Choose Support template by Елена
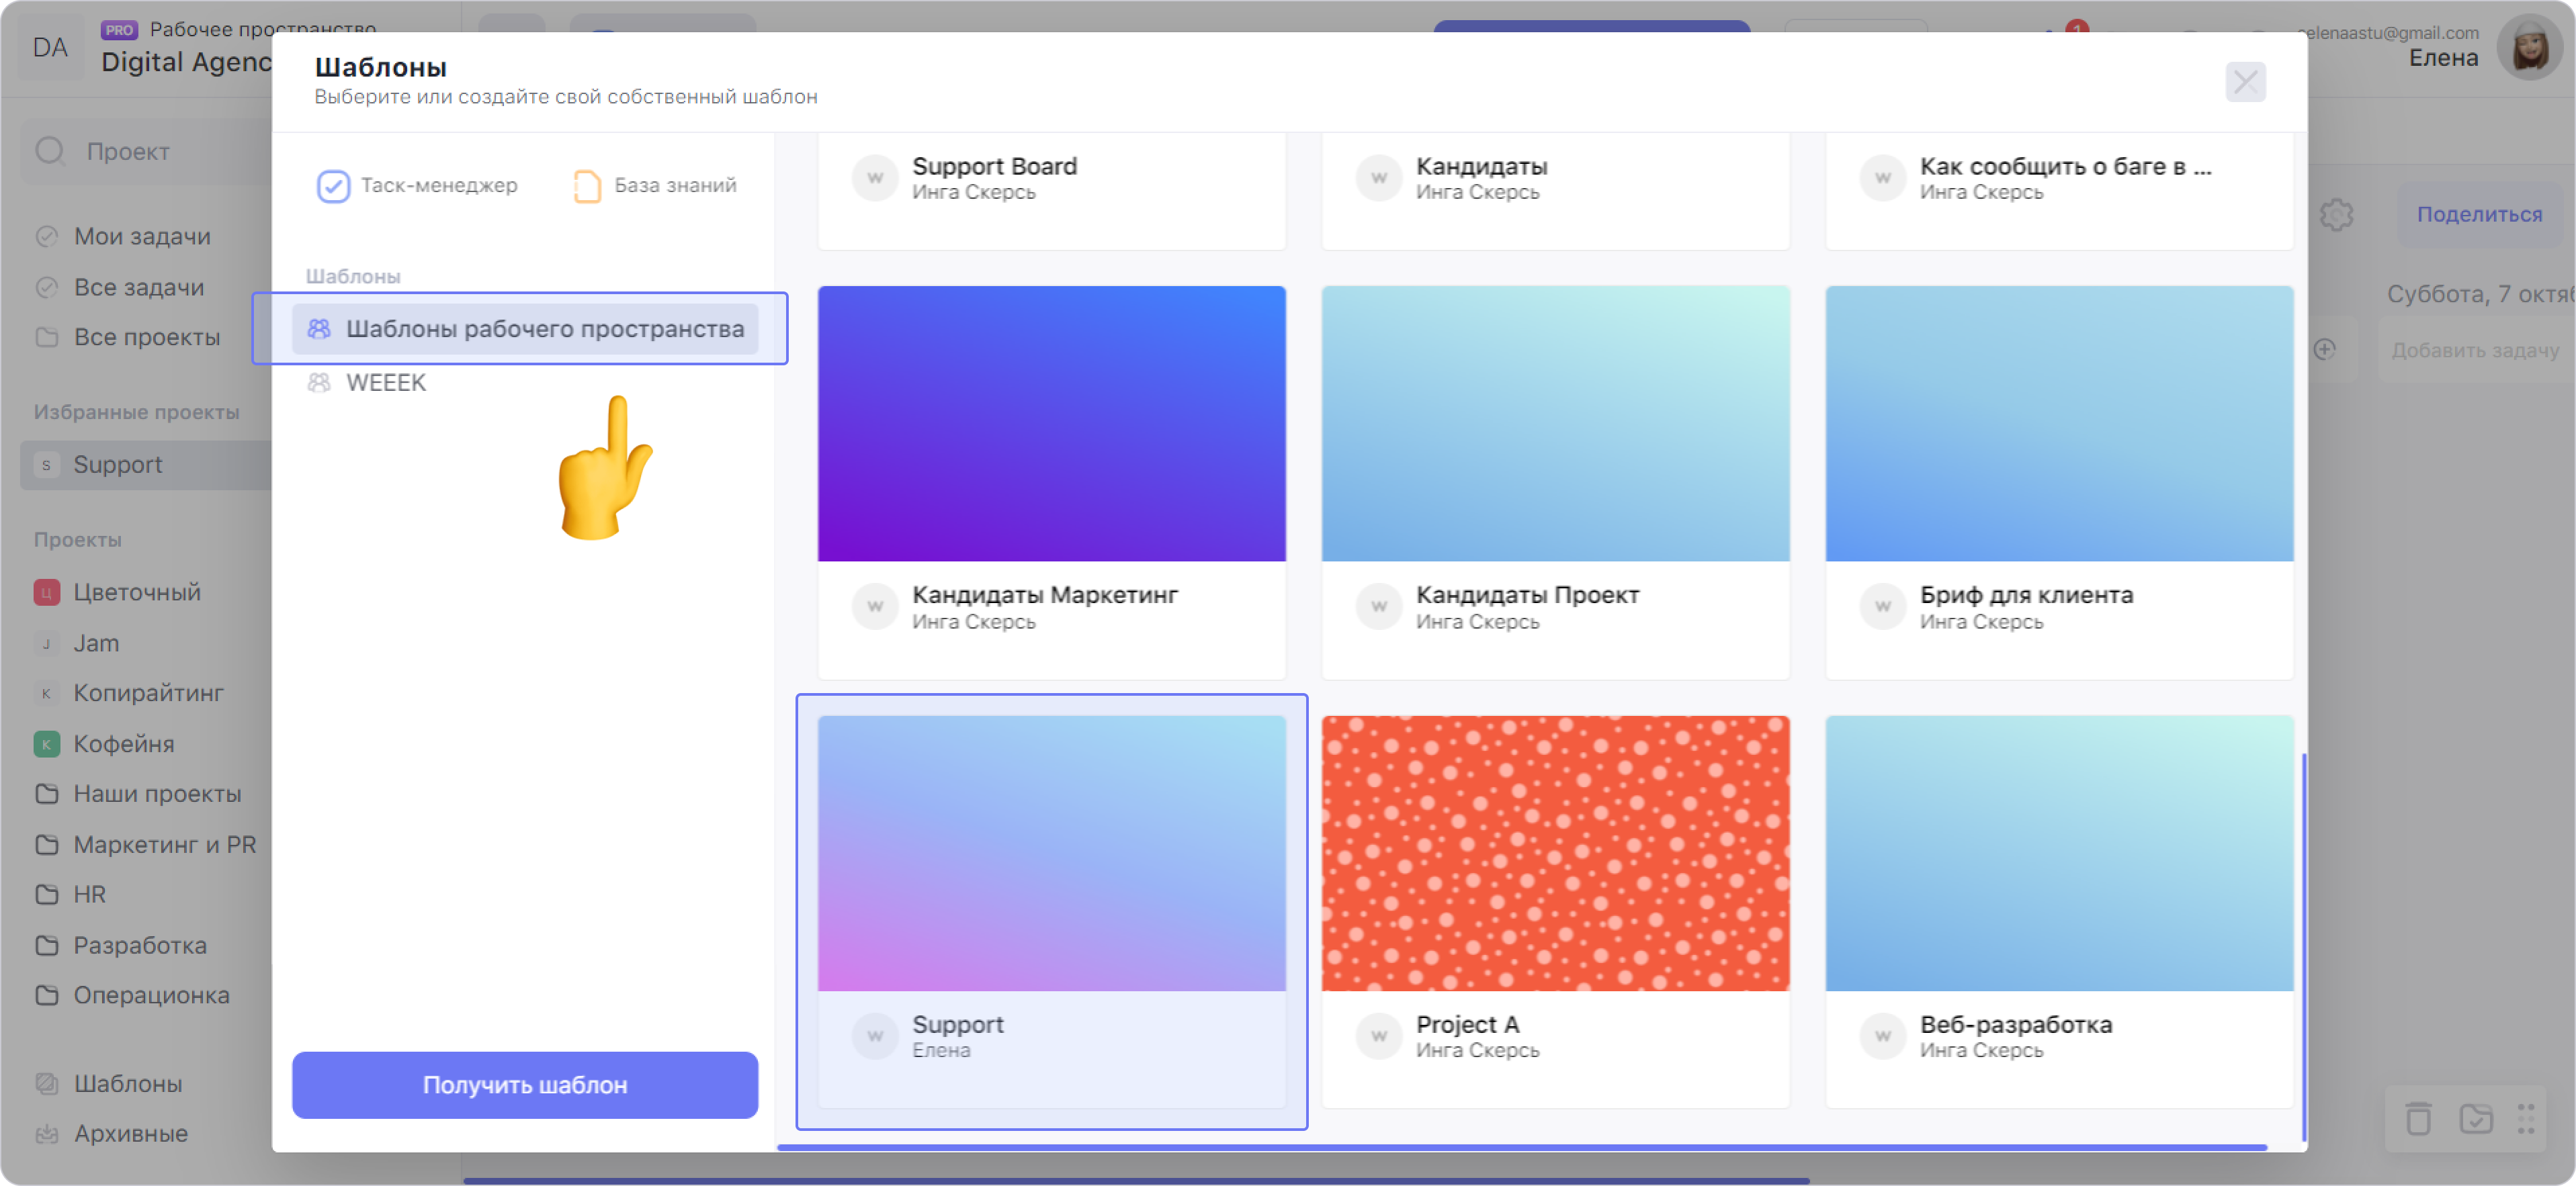The height and width of the screenshot is (1186, 2576). tap(1051, 911)
